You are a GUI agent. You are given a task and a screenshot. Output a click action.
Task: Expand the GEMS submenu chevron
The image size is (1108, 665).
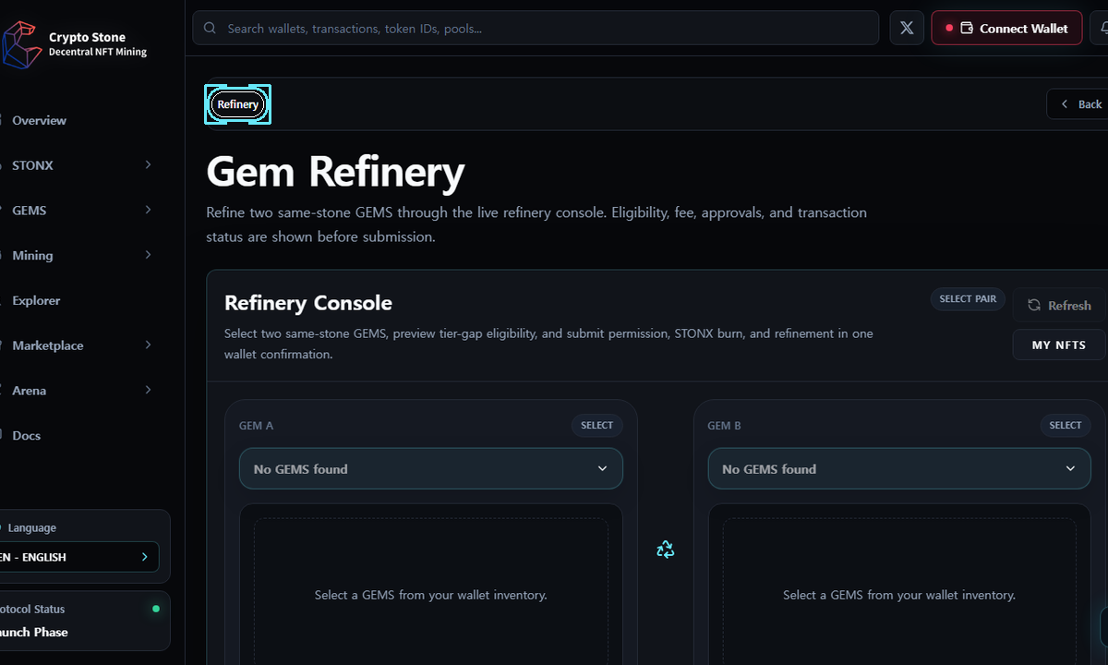point(148,210)
